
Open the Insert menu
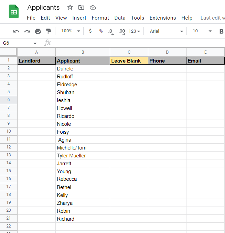point(79,18)
